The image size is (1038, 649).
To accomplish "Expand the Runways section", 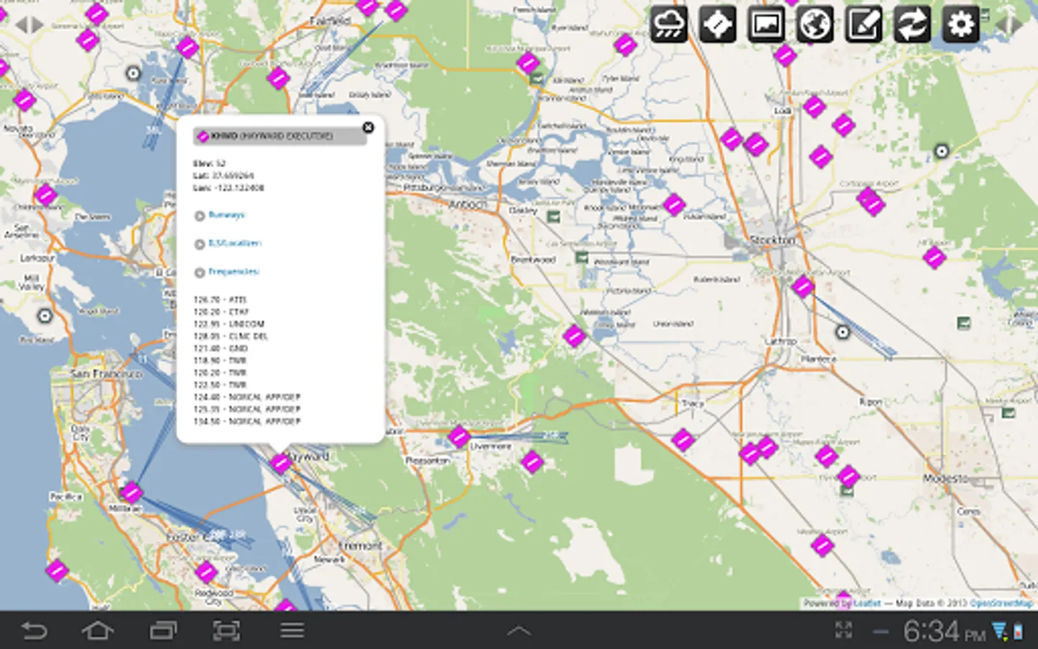I will pyautogui.click(x=226, y=215).
